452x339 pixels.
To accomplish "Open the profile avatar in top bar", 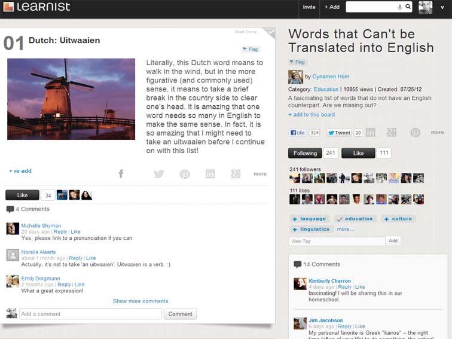I will [x=425, y=7].
